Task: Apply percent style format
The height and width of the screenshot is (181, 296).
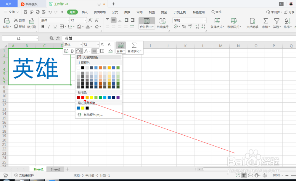Action: [184, 27]
